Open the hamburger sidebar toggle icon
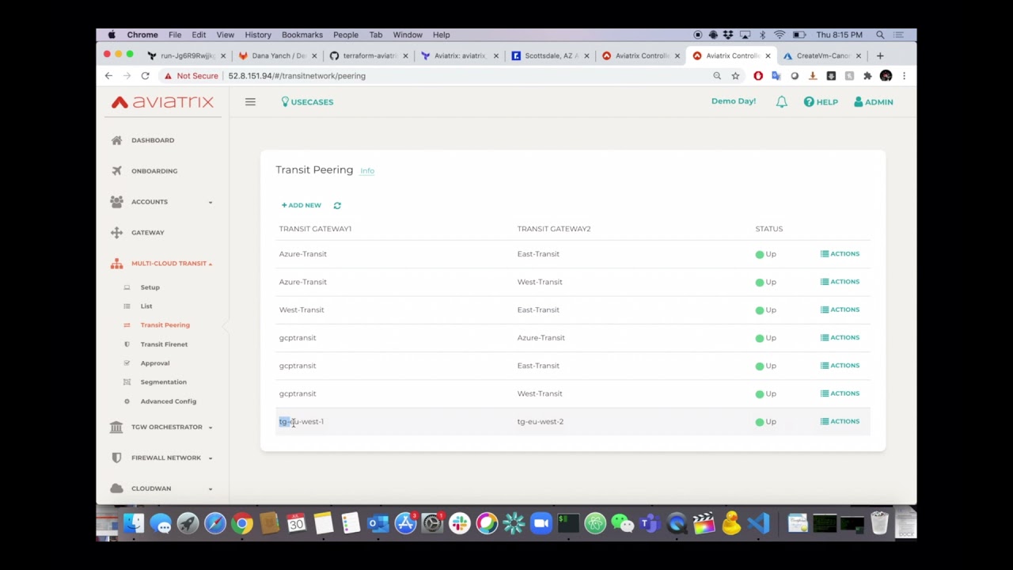 [x=250, y=101]
